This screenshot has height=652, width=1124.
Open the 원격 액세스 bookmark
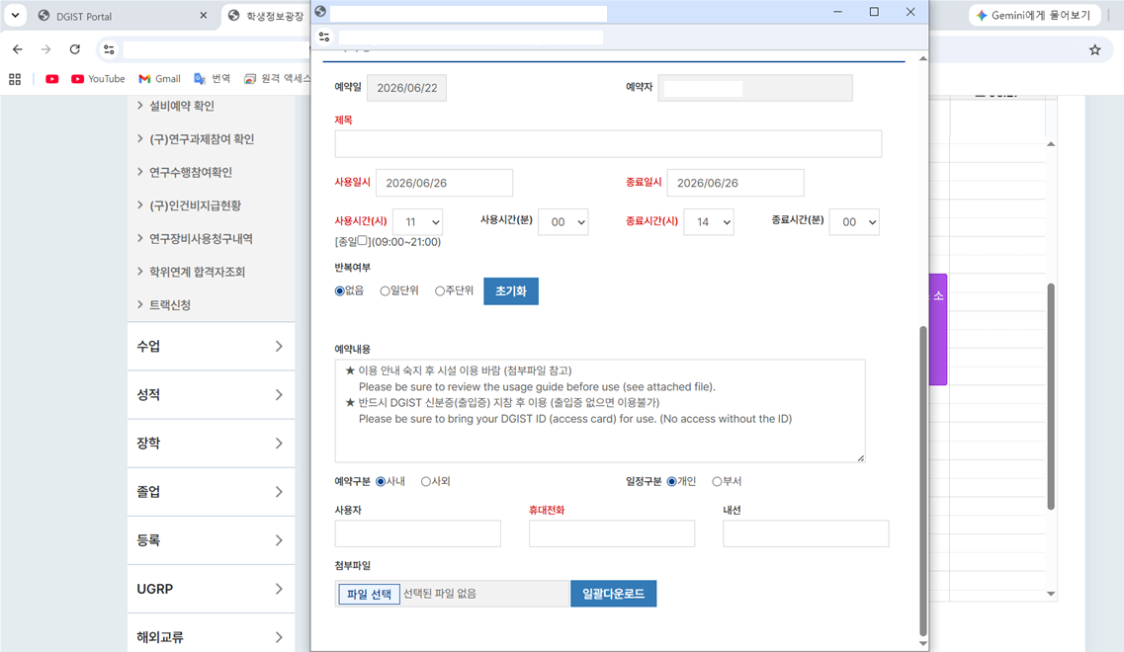[277, 79]
